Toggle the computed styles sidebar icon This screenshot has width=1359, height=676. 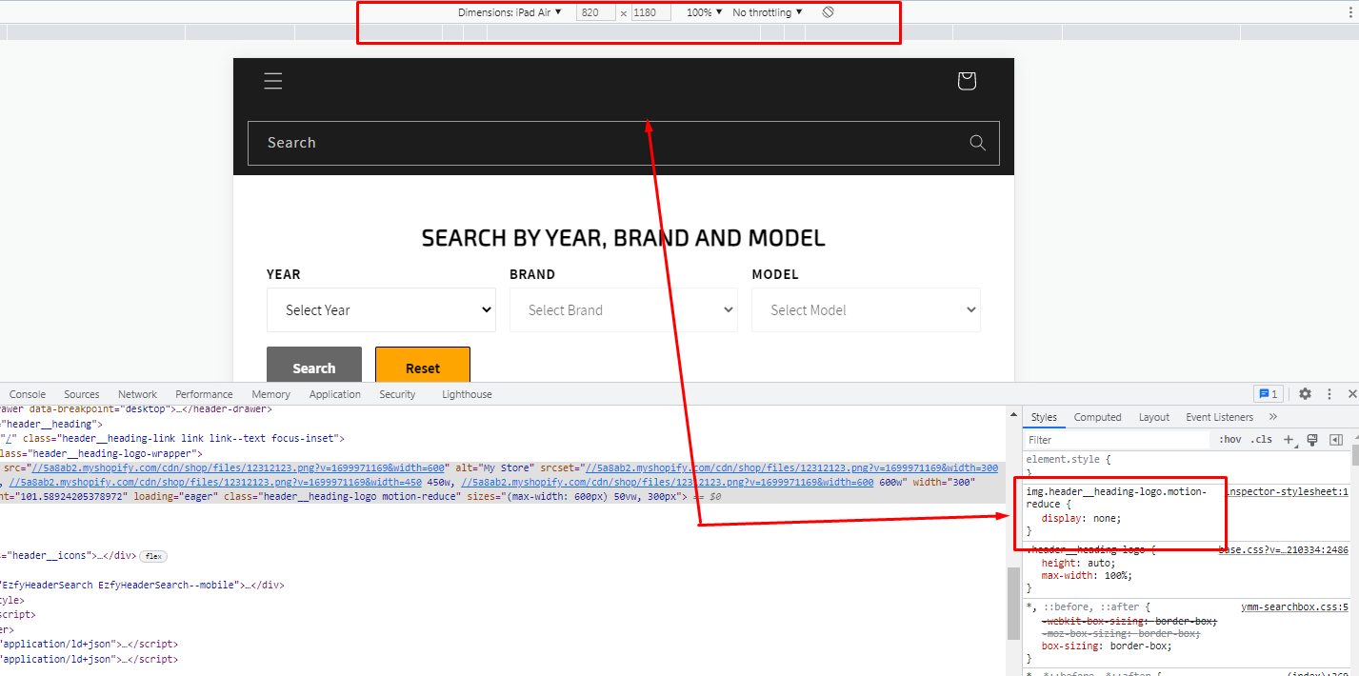(1335, 440)
